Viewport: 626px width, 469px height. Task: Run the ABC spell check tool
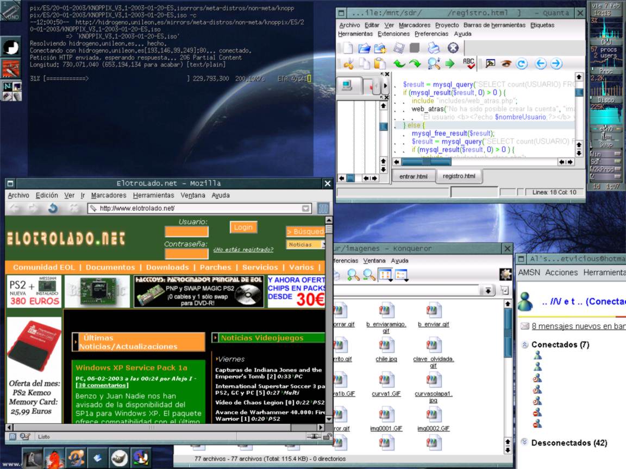click(468, 64)
